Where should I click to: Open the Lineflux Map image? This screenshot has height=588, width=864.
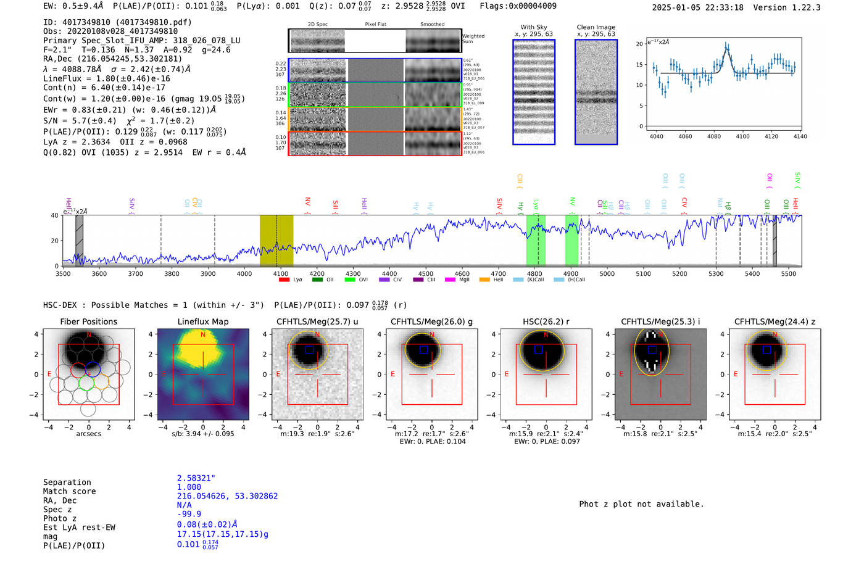pyautogui.click(x=203, y=375)
